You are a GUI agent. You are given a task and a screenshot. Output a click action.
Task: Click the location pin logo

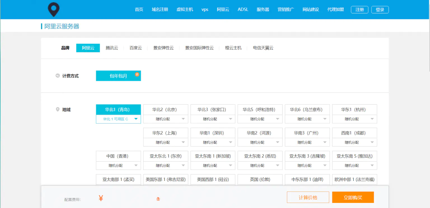click(x=53, y=10)
